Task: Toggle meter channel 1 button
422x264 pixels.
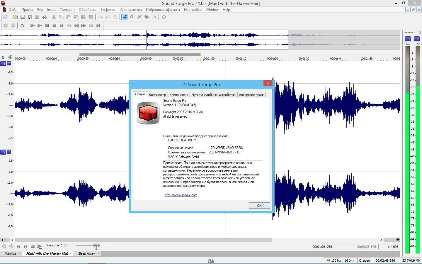Action: point(408,39)
